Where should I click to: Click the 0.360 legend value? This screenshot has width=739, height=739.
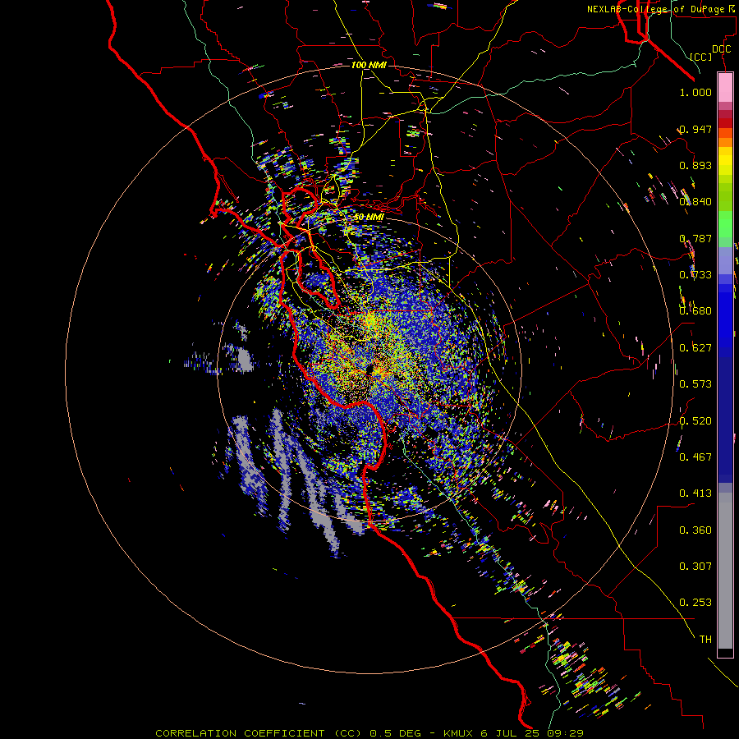pos(695,530)
